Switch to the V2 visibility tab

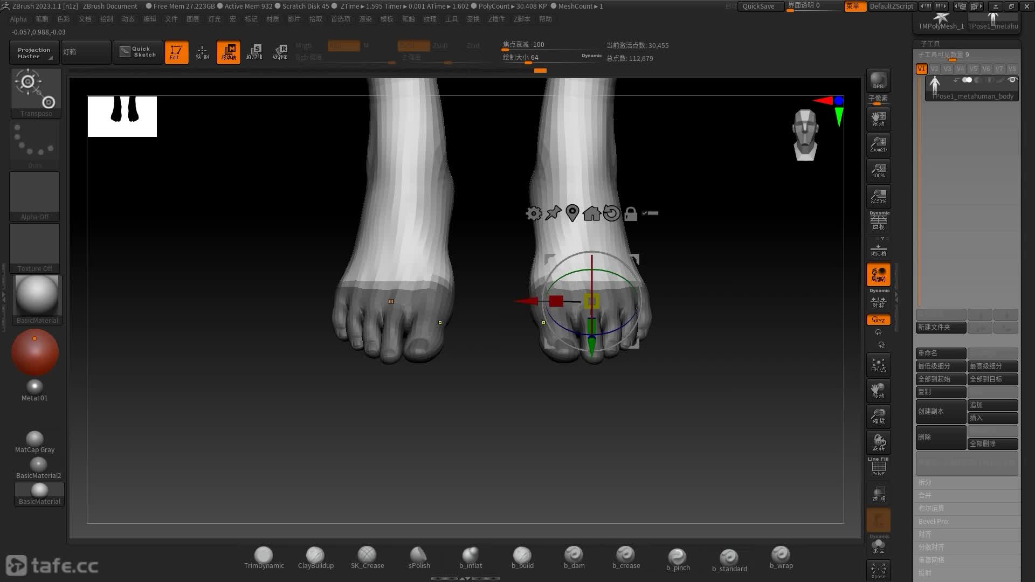click(934, 69)
